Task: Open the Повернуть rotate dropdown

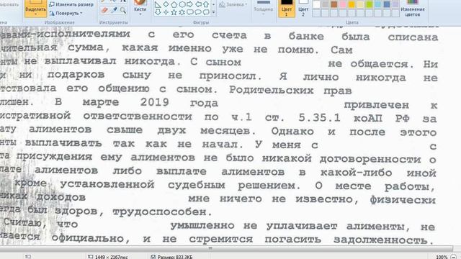Action: [66, 13]
